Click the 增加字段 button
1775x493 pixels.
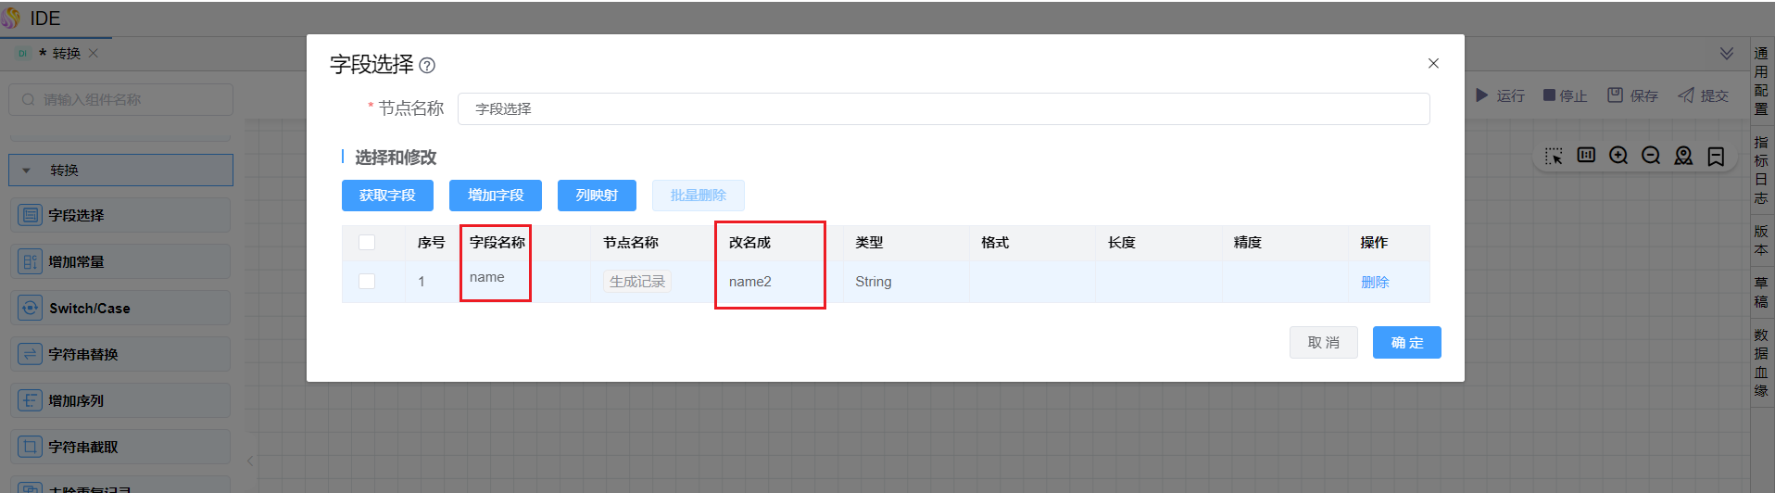point(496,196)
